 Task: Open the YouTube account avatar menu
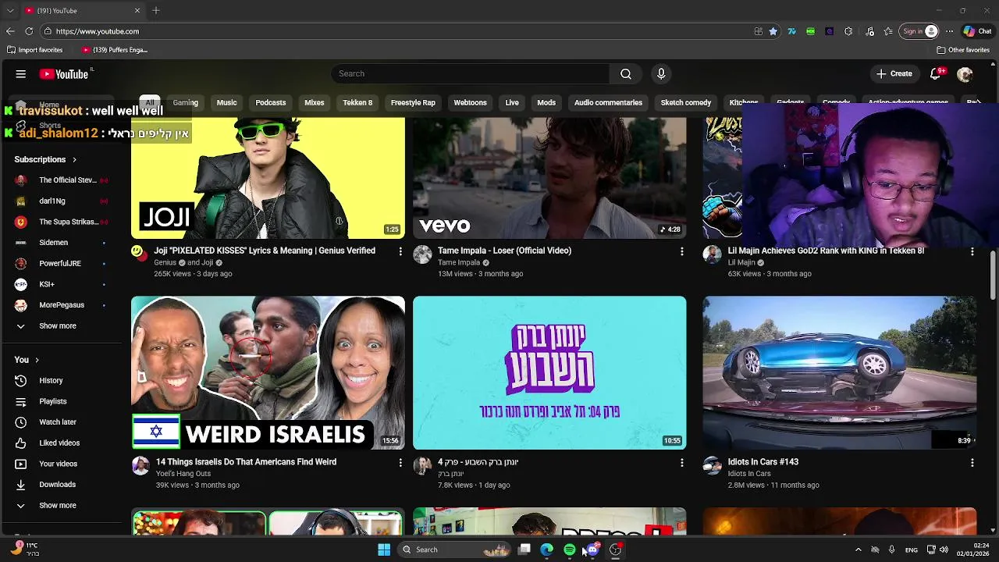pos(965,74)
